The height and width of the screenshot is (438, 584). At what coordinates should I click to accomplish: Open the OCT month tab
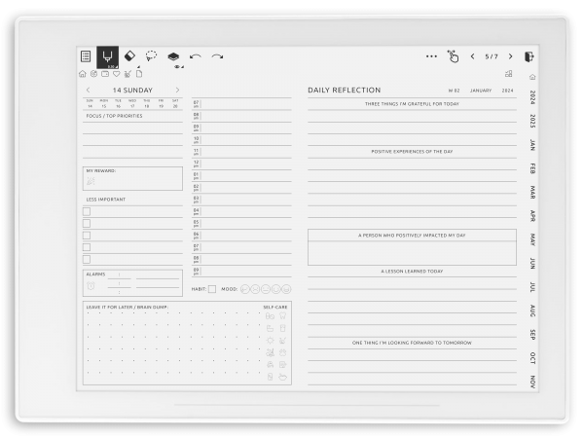point(532,358)
